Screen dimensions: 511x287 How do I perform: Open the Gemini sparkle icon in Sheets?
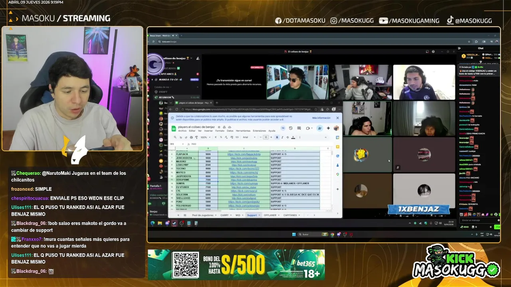pyautogui.click(x=328, y=128)
